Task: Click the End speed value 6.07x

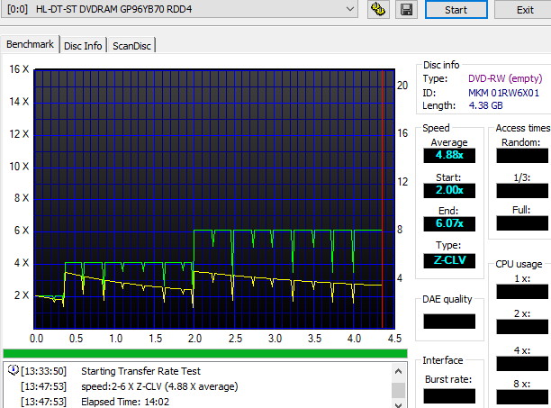Action: pos(449,223)
